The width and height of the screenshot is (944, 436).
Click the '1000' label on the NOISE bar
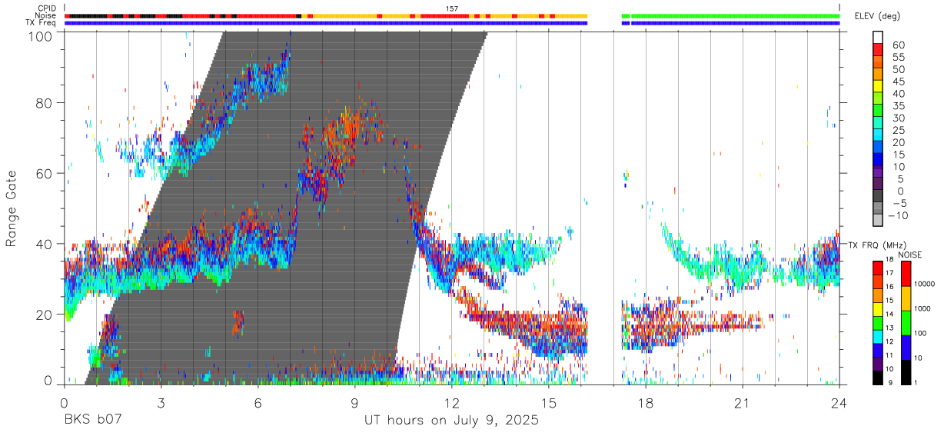(922, 308)
